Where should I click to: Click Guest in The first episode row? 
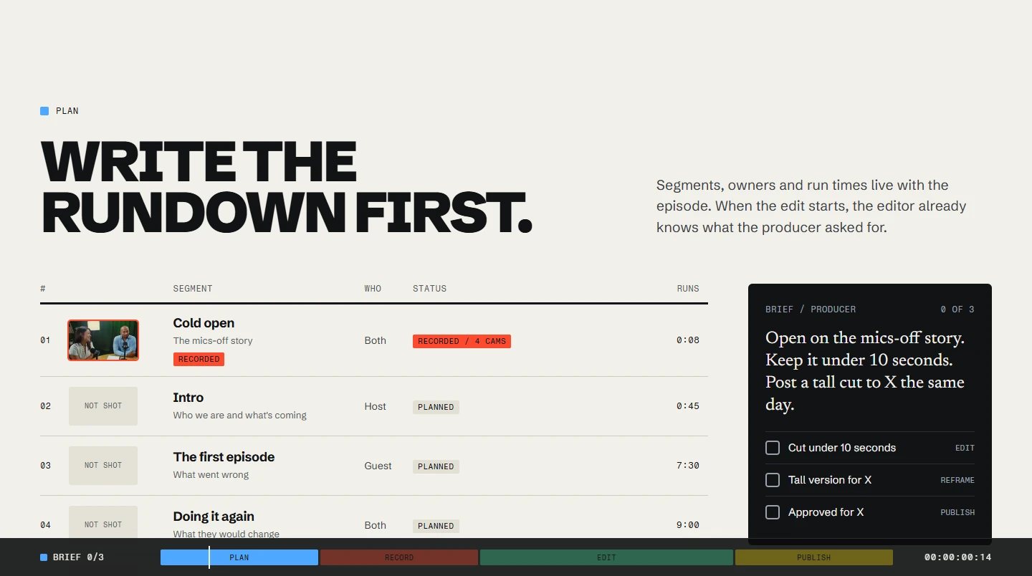[x=378, y=466]
